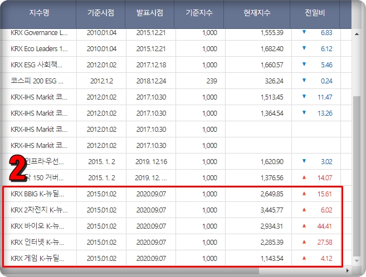Click the current index value 3,445.77
This screenshot has height=277, width=366.
pos(272,210)
